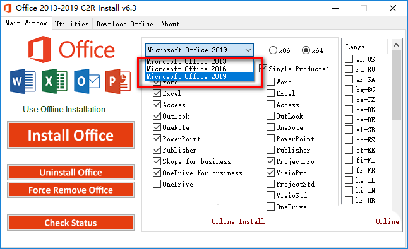408x249 pixels.
Task: Uncheck ProjectPro under Single Products
Action: tap(270, 161)
